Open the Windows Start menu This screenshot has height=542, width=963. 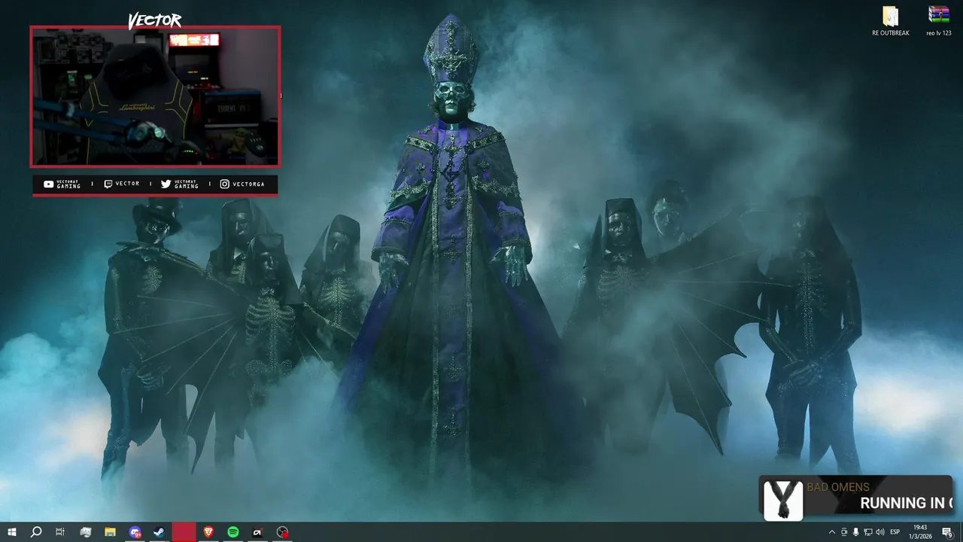point(11,532)
